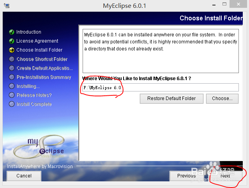Select the Introduction step label
Image resolution: width=249 pixels, height=188 pixels.
29,32
